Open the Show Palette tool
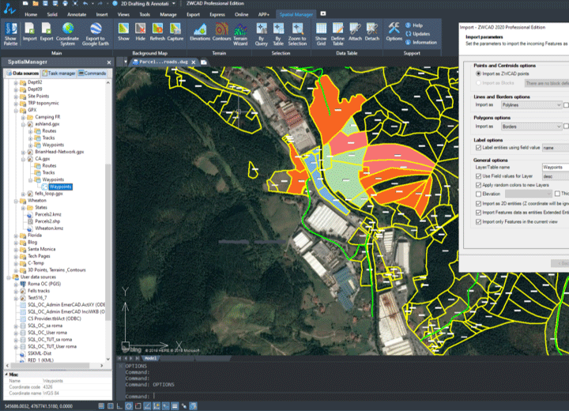The width and height of the screenshot is (569, 411). pyautogui.click(x=10, y=34)
